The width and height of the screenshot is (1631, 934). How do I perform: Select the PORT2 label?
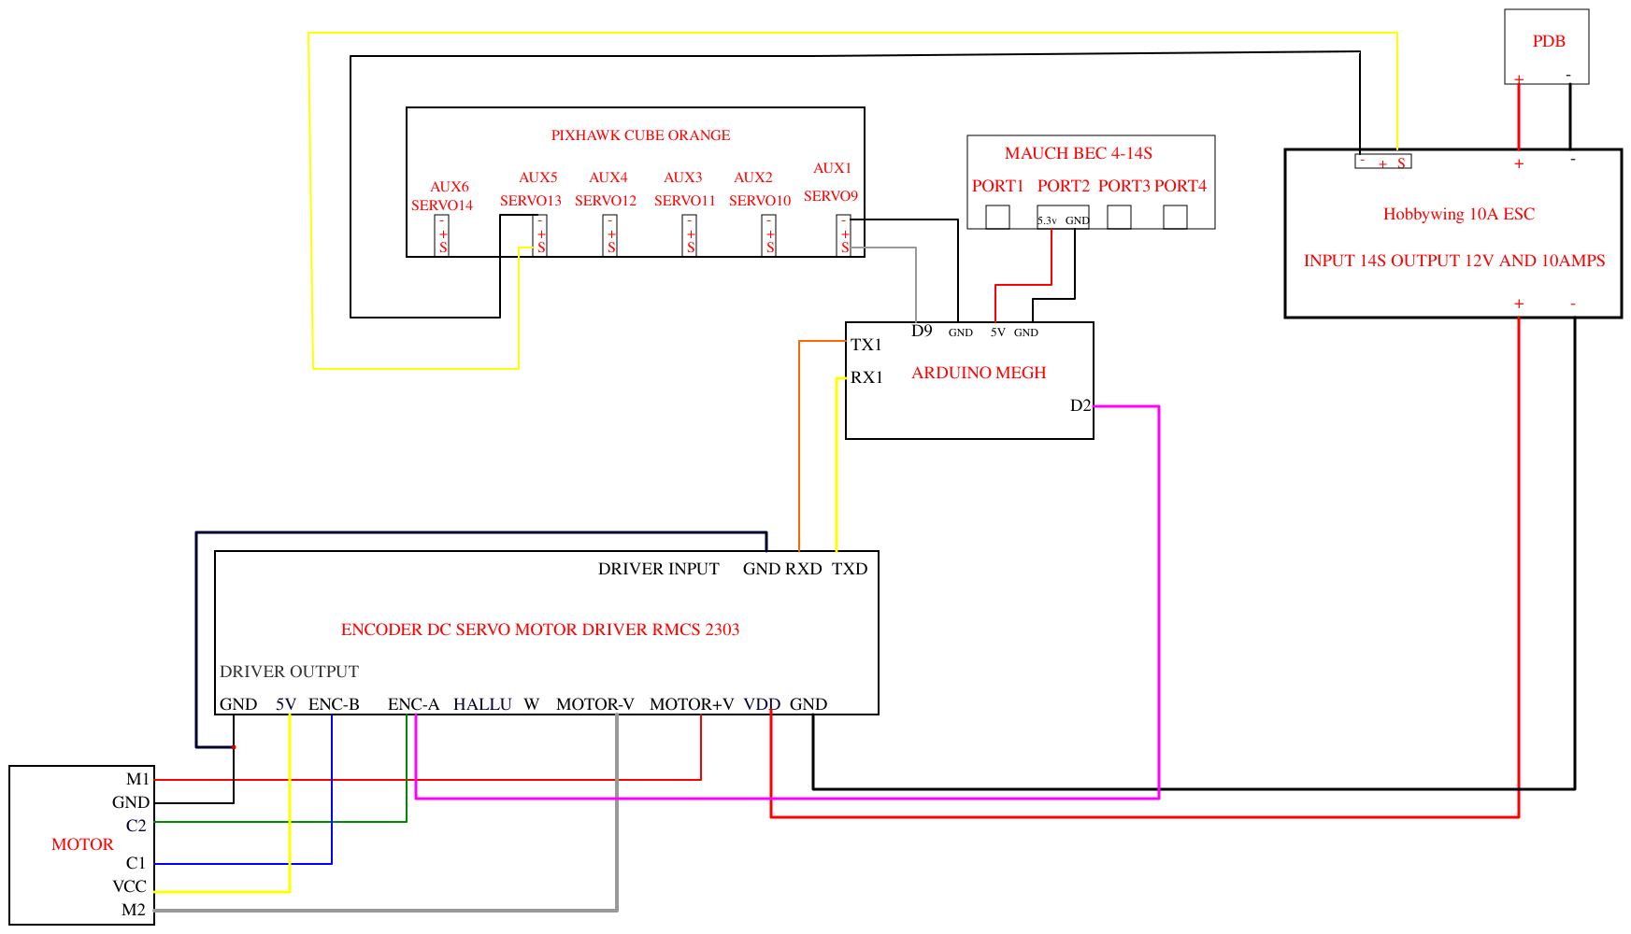pyautogui.click(x=1064, y=186)
